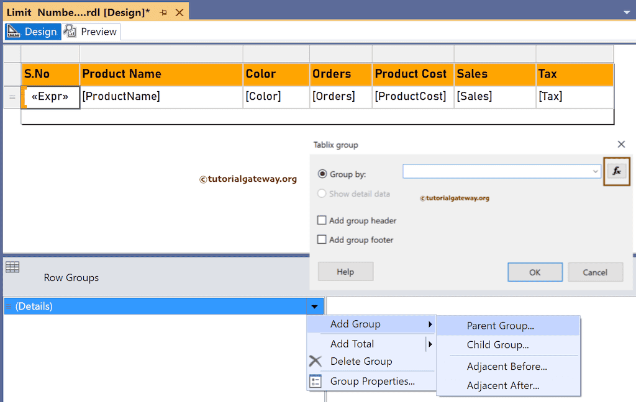636x402 pixels.
Task: Select the [Orders] data cell
Action: tap(341, 97)
